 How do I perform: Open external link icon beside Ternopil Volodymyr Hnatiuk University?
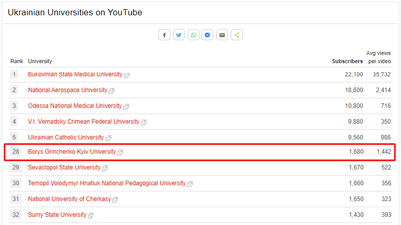[190, 184]
